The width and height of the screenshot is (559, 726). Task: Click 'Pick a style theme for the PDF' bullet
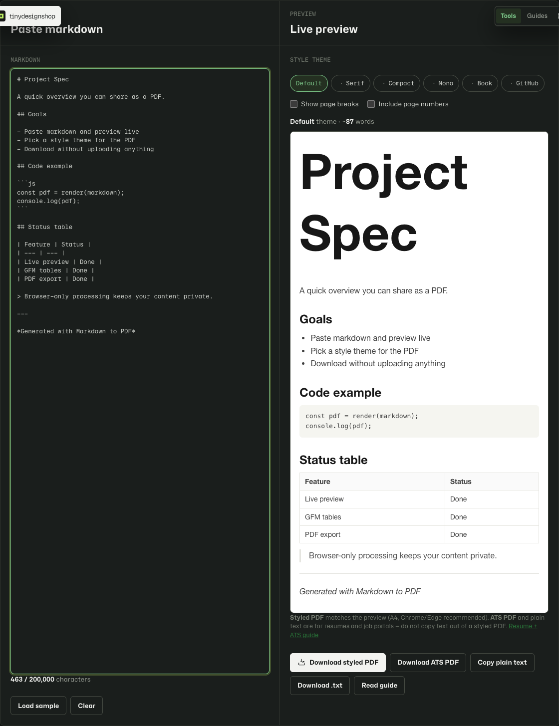click(x=364, y=351)
